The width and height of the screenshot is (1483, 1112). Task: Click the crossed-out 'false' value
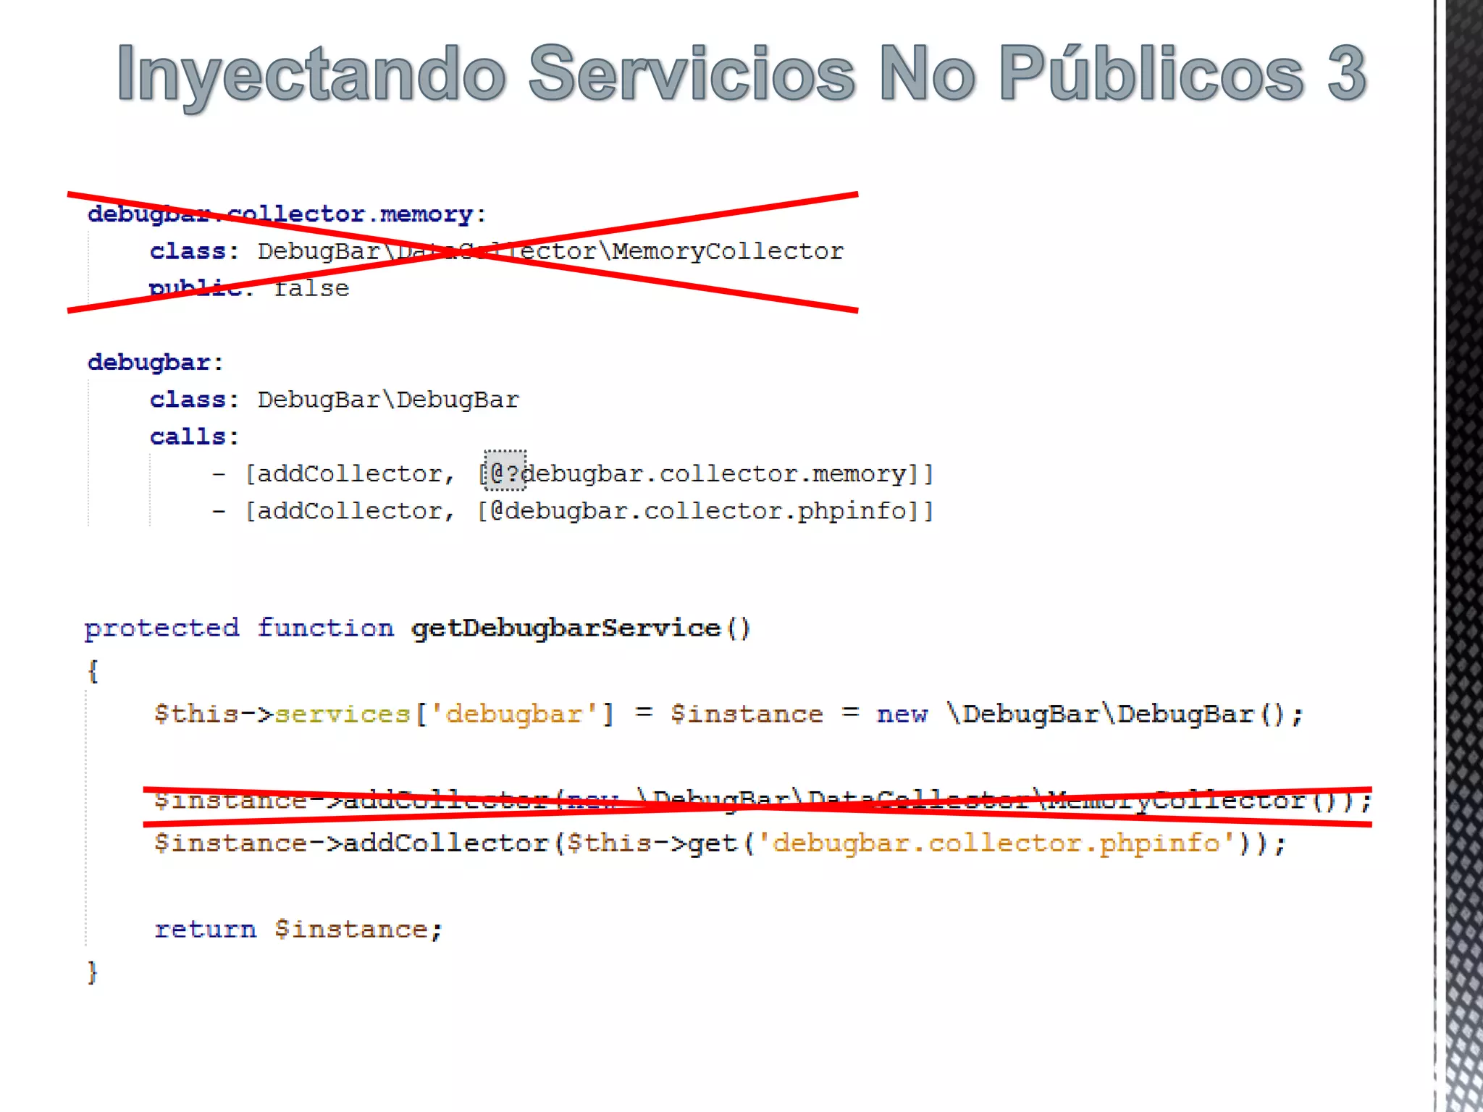point(311,289)
